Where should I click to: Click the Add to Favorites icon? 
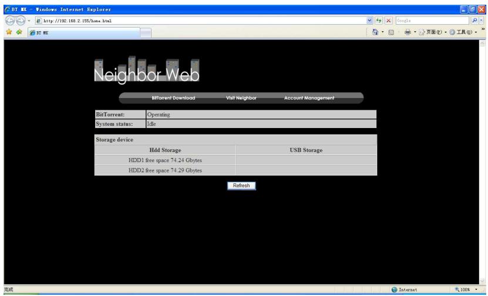(x=19, y=32)
